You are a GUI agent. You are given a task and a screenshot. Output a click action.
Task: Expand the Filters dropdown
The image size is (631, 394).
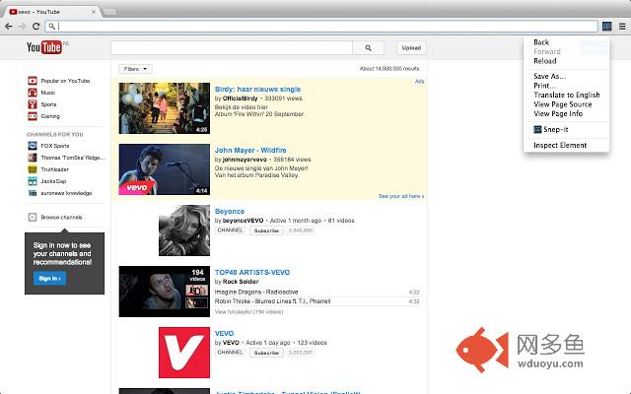(135, 69)
